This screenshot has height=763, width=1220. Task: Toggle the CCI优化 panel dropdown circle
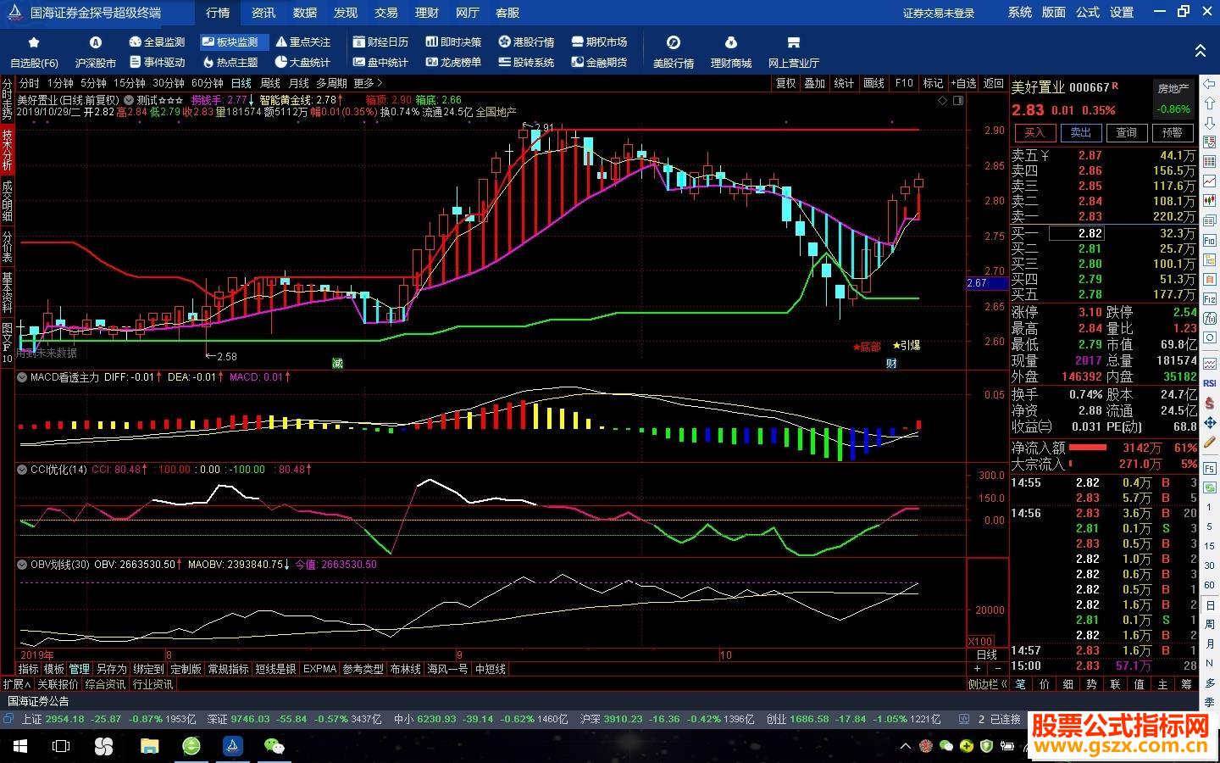21,469
